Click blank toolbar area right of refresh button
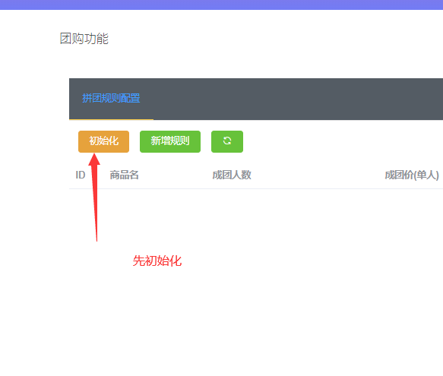Screen dimensions: 443x376 point(342,141)
